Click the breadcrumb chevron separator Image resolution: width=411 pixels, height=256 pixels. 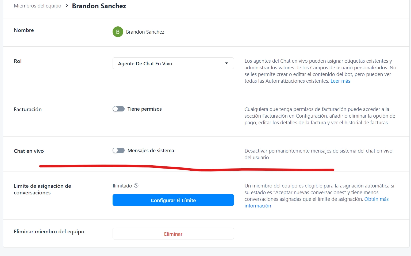[x=67, y=6]
